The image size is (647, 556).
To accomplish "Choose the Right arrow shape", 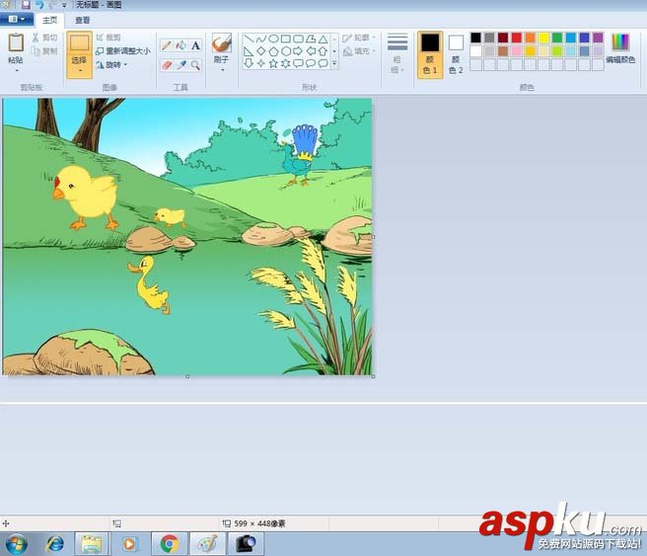I will tap(298, 51).
